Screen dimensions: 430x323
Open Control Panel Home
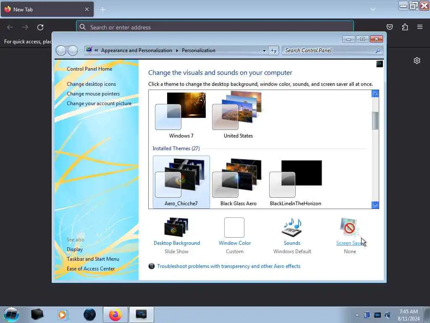click(89, 69)
